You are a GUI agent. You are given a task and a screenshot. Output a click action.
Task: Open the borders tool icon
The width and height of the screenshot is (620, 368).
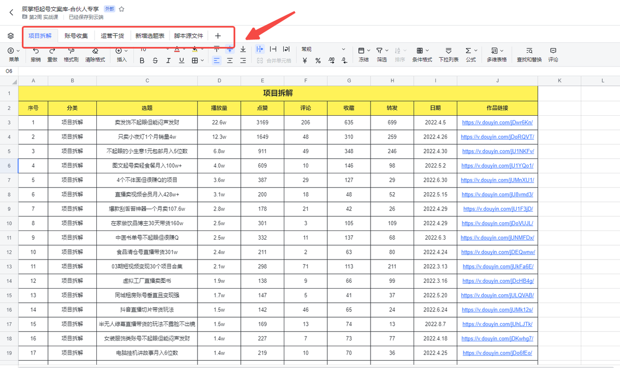tap(194, 61)
